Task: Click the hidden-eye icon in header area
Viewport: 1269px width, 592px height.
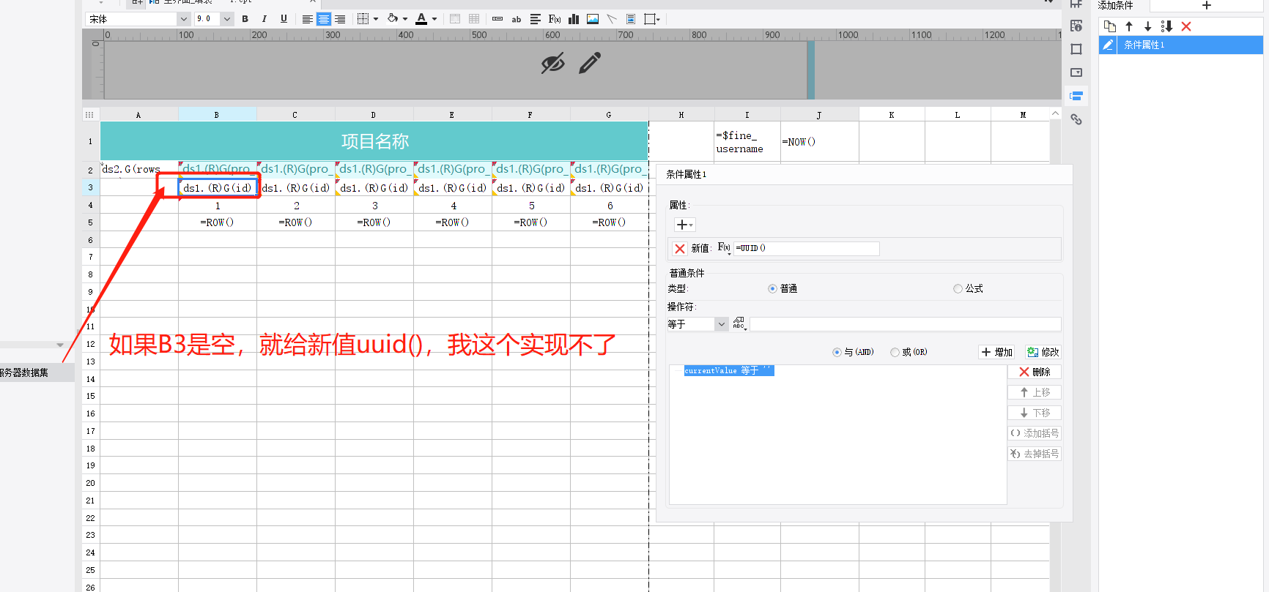Action: coord(553,64)
